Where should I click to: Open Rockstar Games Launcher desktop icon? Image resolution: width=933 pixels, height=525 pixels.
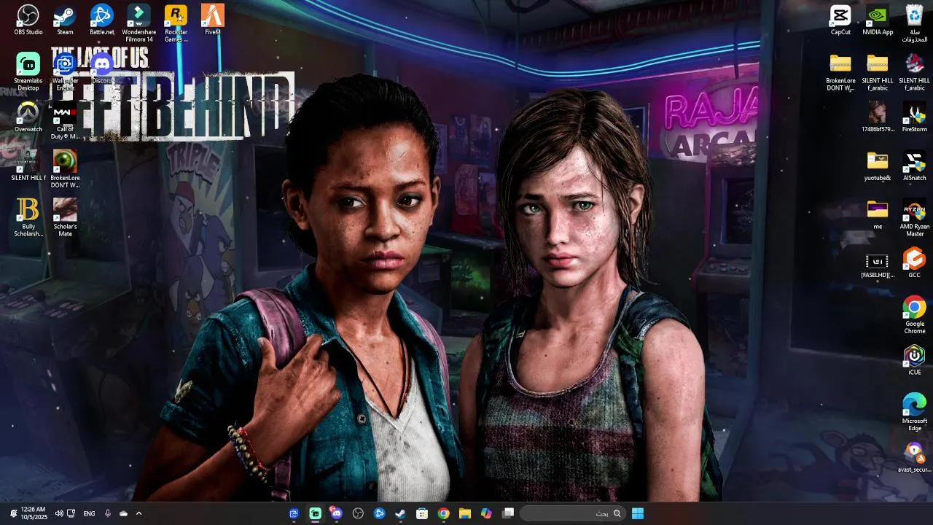pos(176,23)
